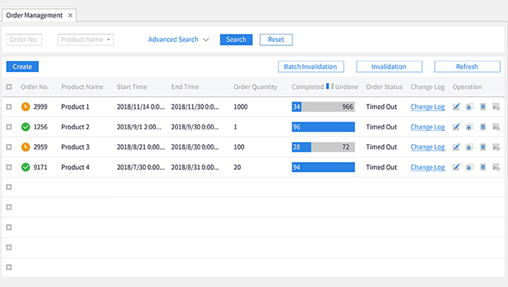This screenshot has width=508, height=287.
Task: Check the empty row box just below order 9171
Action: tap(9, 187)
